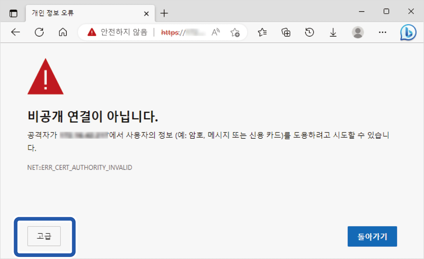
Task: Click the 고급 button
Action: pyautogui.click(x=44, y=236)
